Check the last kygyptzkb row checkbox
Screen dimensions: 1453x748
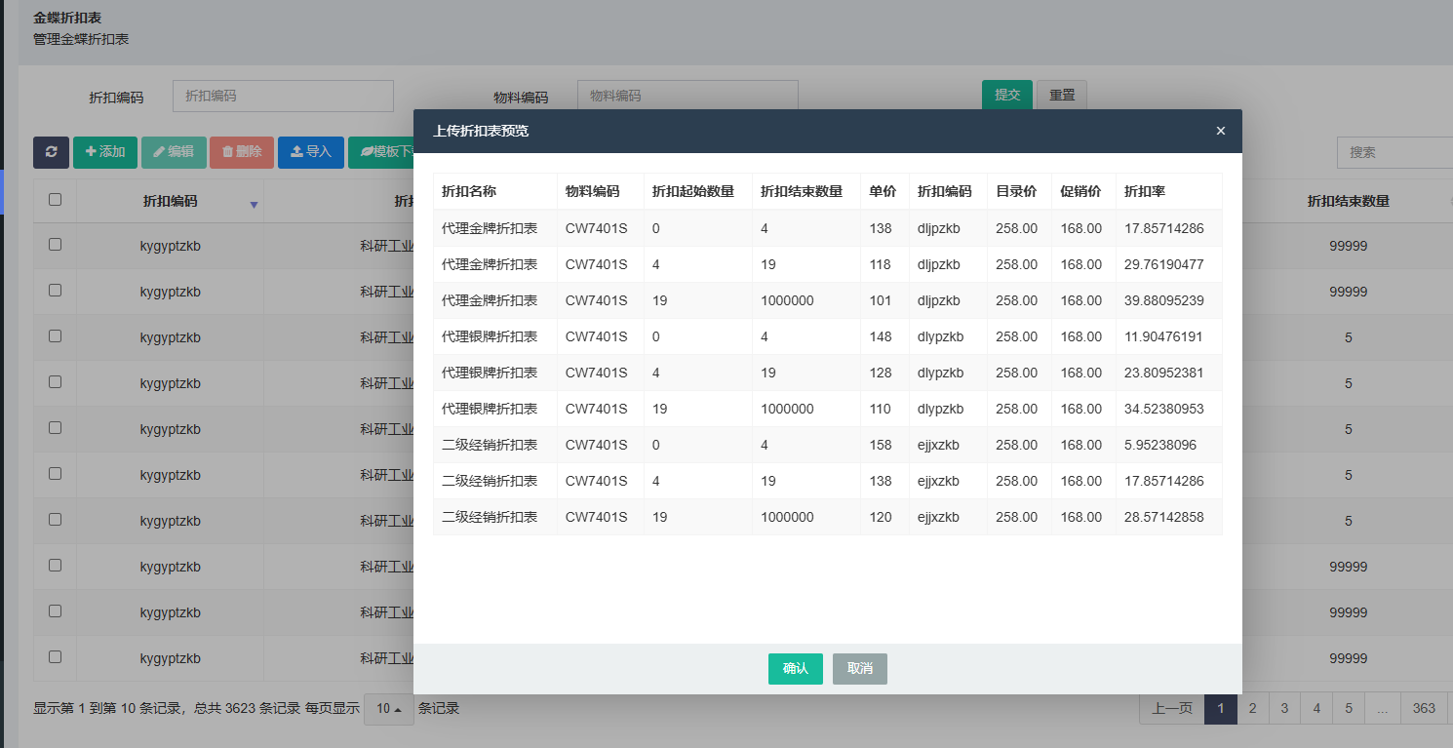click(x=55, y=657)
